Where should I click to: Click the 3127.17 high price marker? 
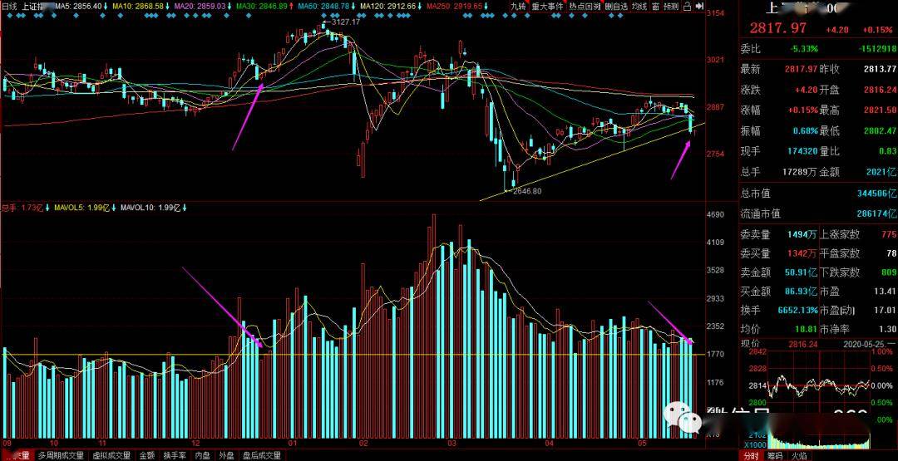pyautogui.click(x=345, y=22)
